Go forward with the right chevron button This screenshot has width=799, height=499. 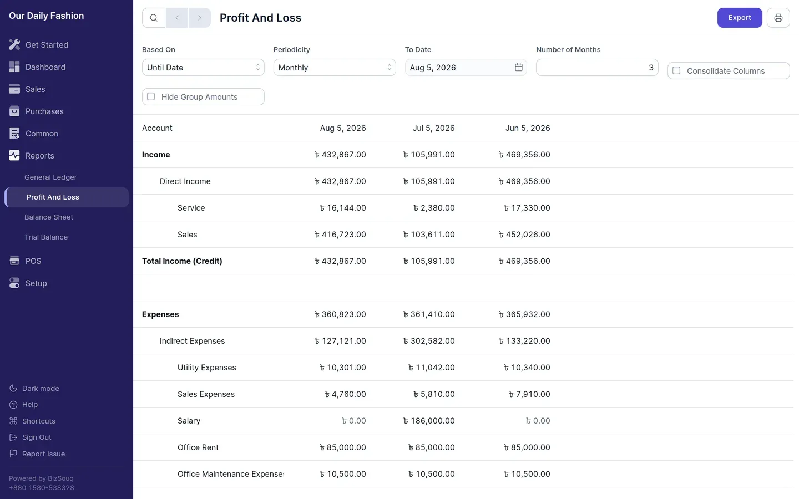click(200, 18)
